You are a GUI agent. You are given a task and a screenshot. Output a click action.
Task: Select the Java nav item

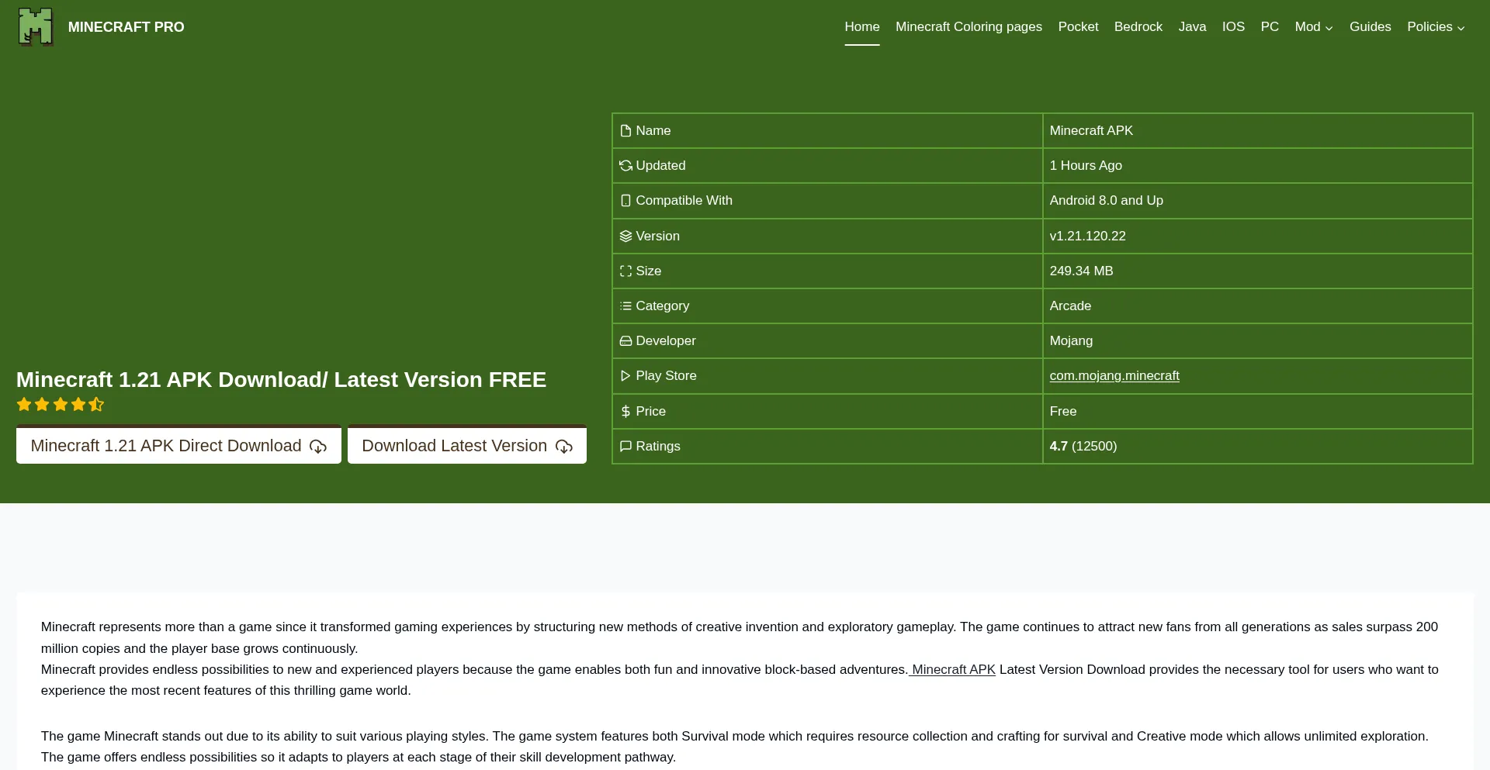[1192, 27]
